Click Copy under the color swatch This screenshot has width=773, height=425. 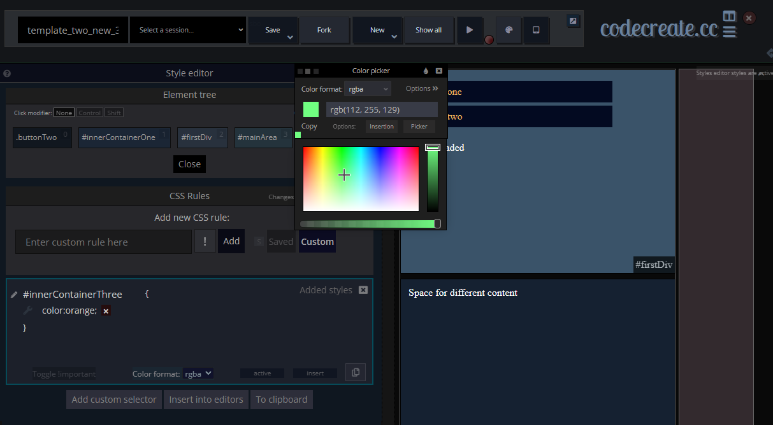[x=309, y=126]
